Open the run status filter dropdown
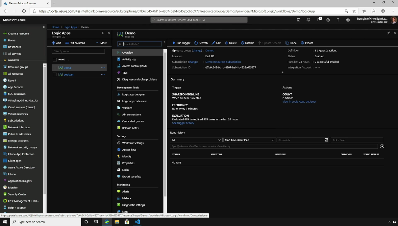The height and width of the screenshot is (226, 398). coord(196,140)
